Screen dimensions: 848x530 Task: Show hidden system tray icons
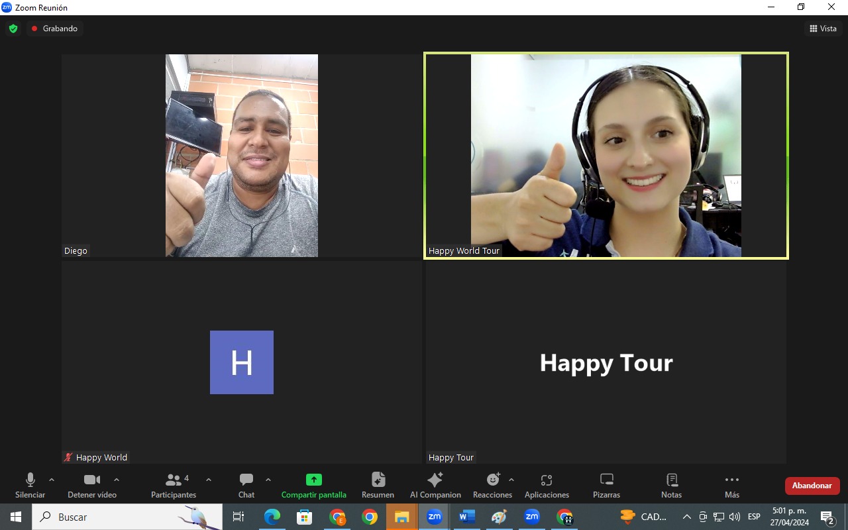[687, 517]
